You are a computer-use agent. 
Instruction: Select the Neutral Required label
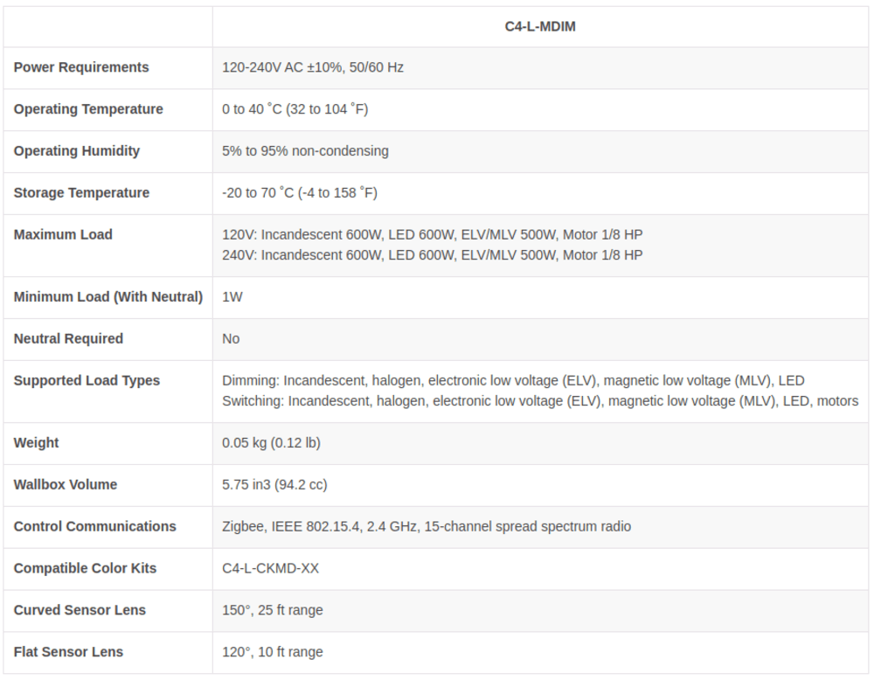pos(68,339)
